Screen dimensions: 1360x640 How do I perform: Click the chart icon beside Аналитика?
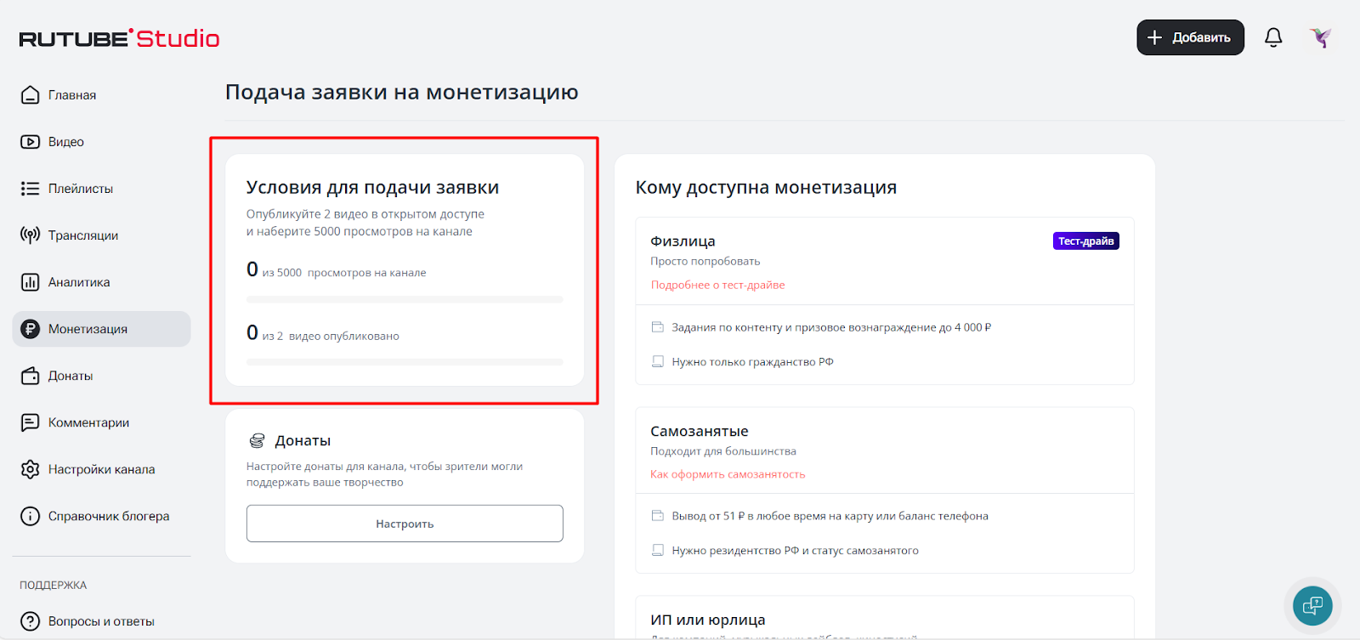(x=30, y=282)
